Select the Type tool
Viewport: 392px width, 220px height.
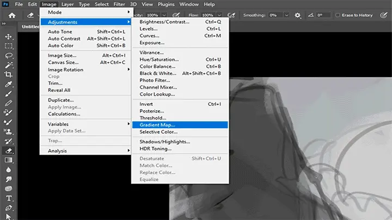(8, 198)
